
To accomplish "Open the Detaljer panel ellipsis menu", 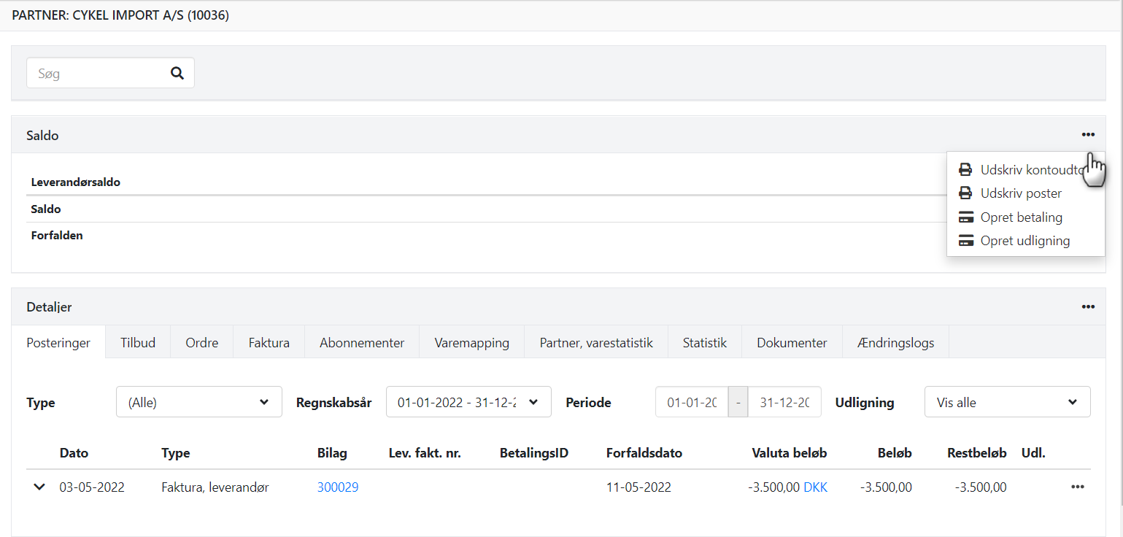I will click(x=1088, y=307).
